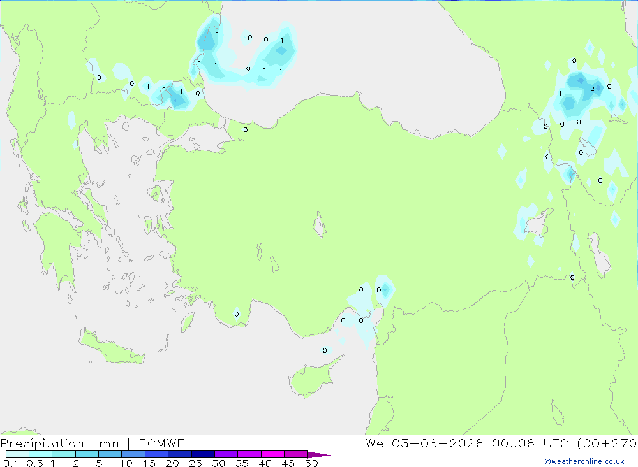Click the '00..06' forecast hour range text
This screenshot has width=638, height=467.
coord(513,443)
